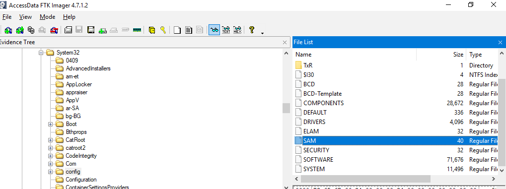Click the Create Disk Image icon
Screen dimensions: 506x189
tap(68, 30)
